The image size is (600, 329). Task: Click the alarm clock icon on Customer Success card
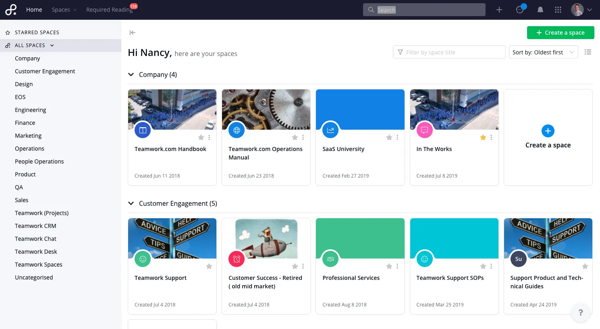point(237,259)
